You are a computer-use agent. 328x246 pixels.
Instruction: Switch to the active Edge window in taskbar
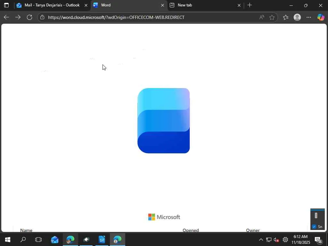click(117, 240)
